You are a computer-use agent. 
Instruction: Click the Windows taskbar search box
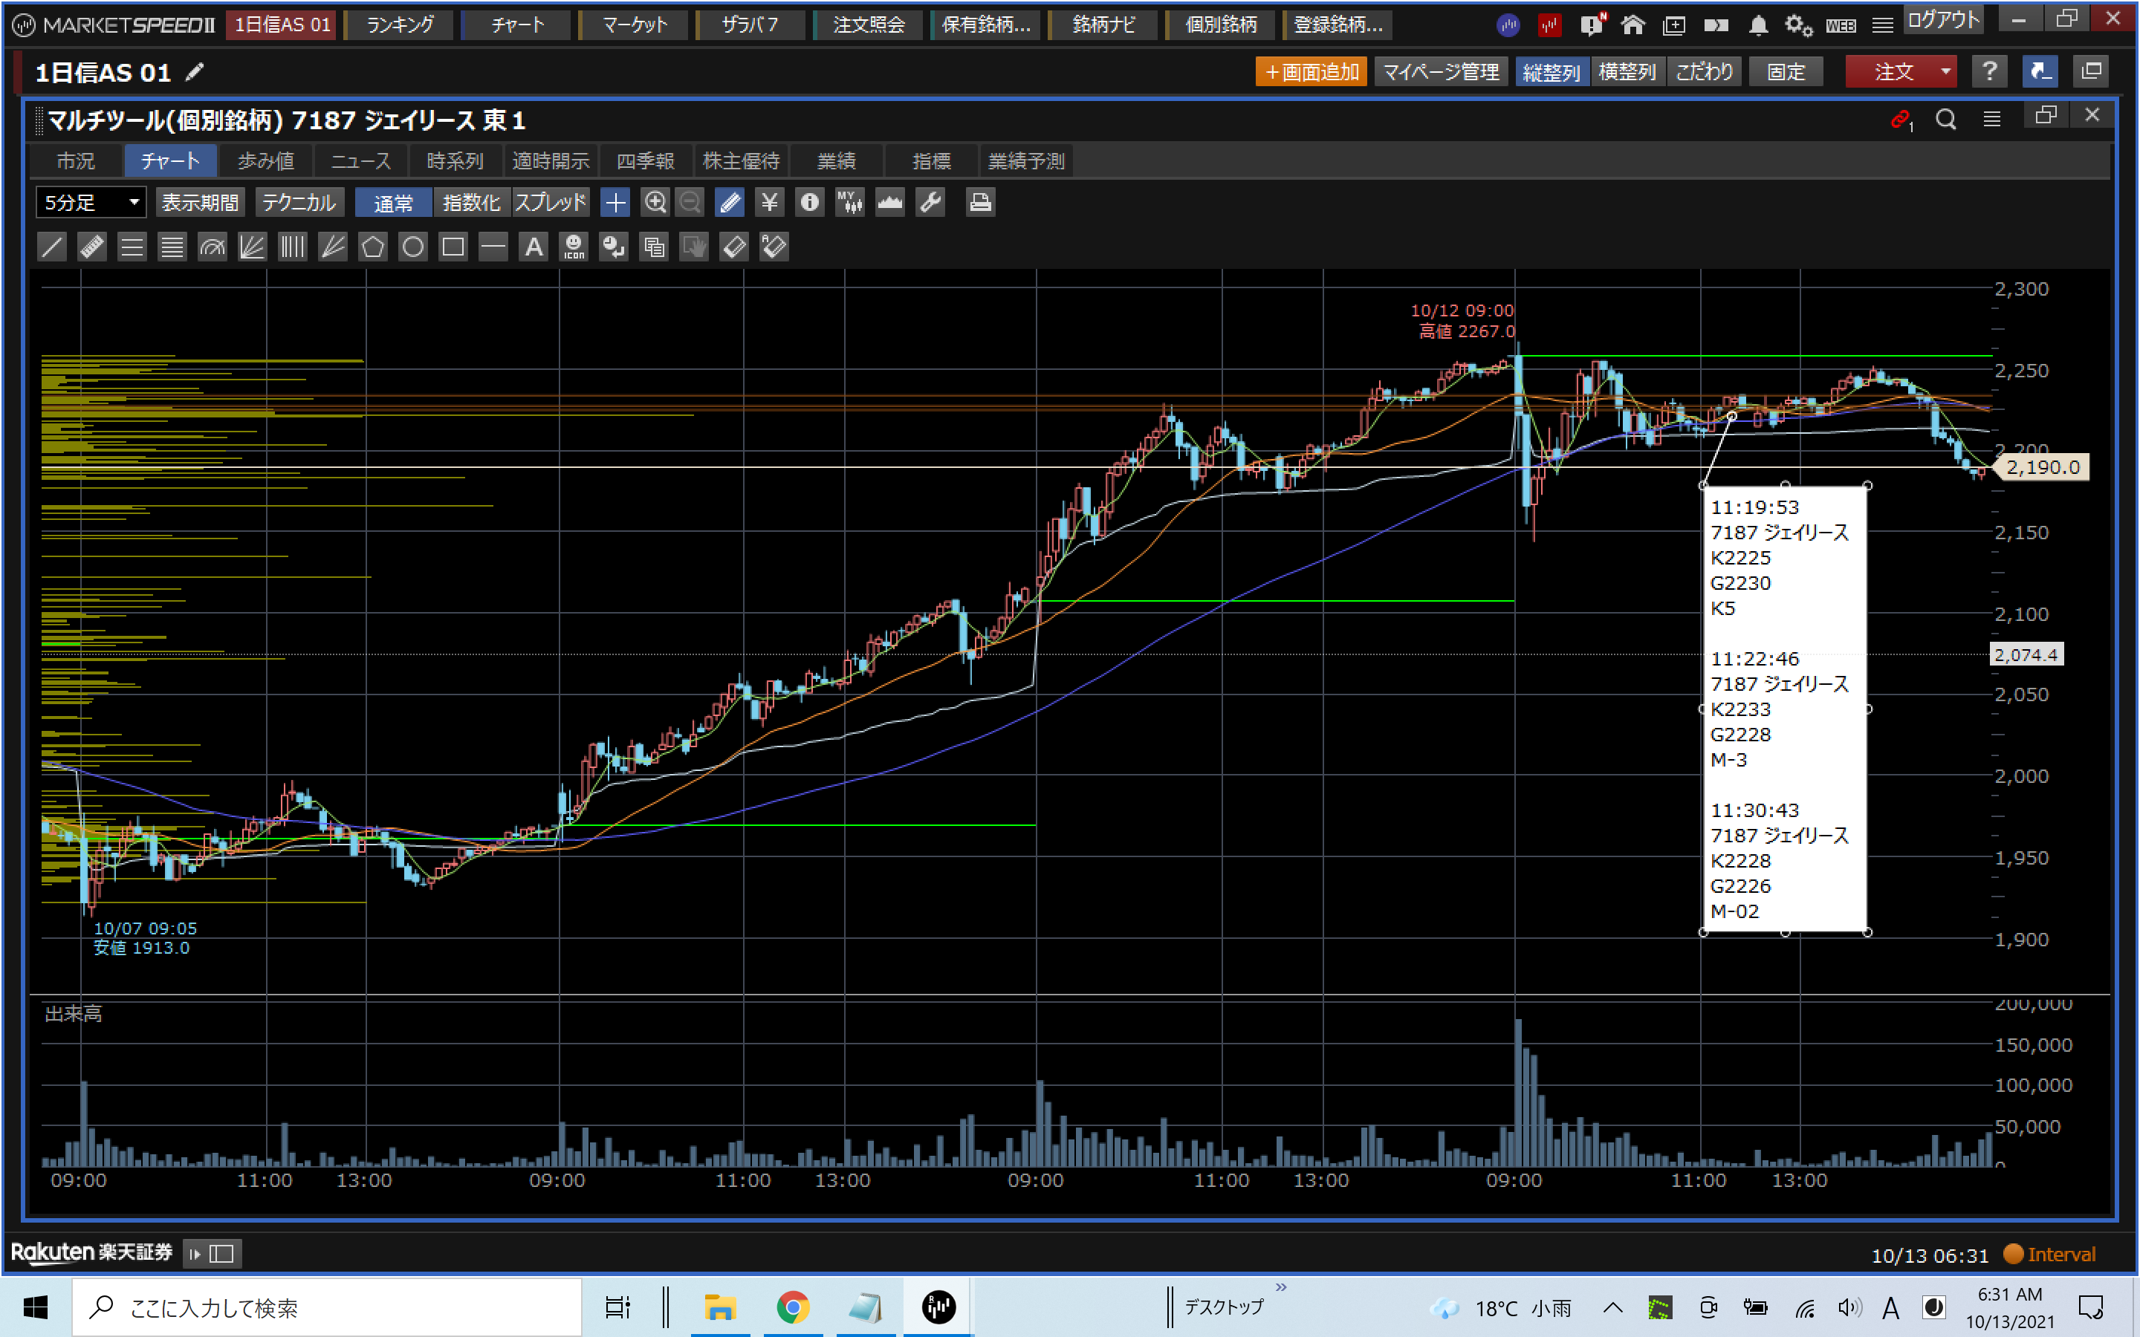327,1307
